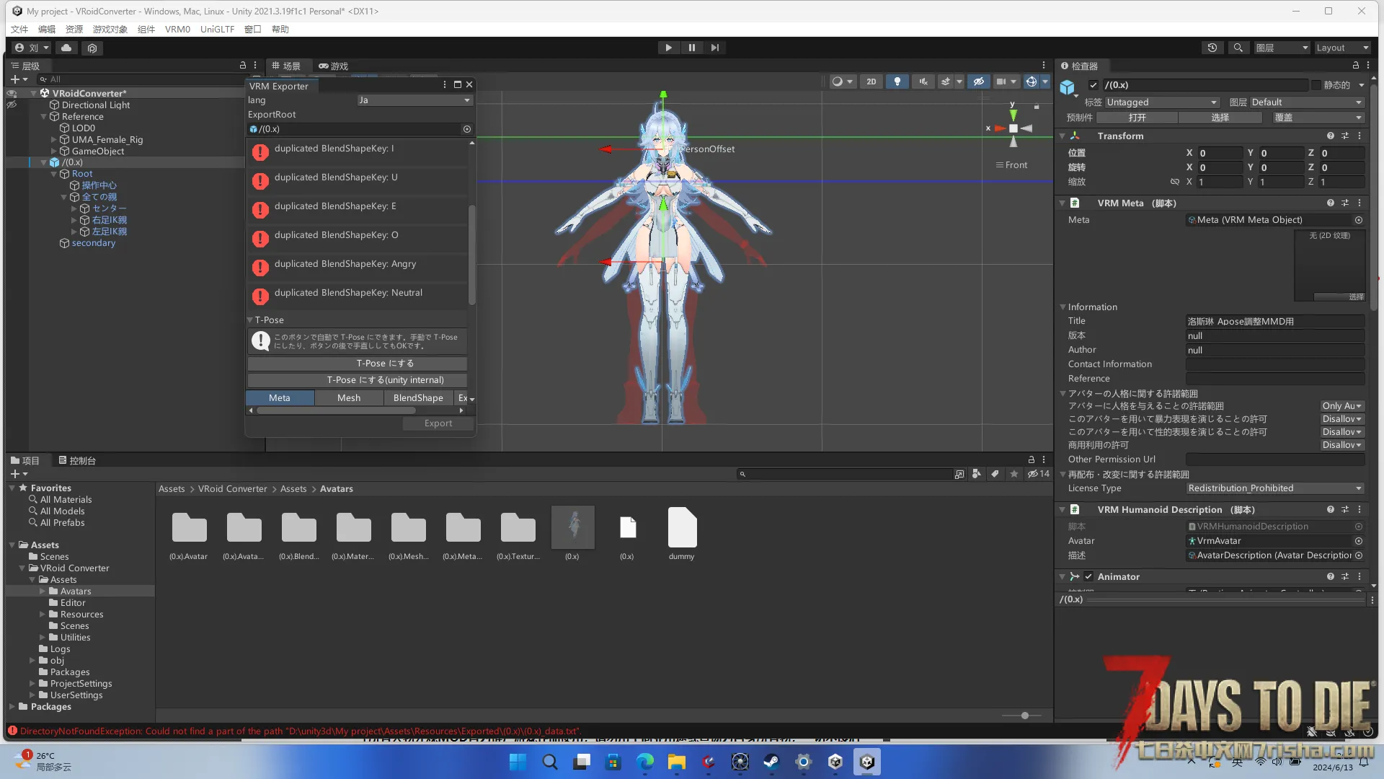The height and width of the screenshot is (779, 1384).
Task: Lock the Inspector panel
Action: (1356, 66)
